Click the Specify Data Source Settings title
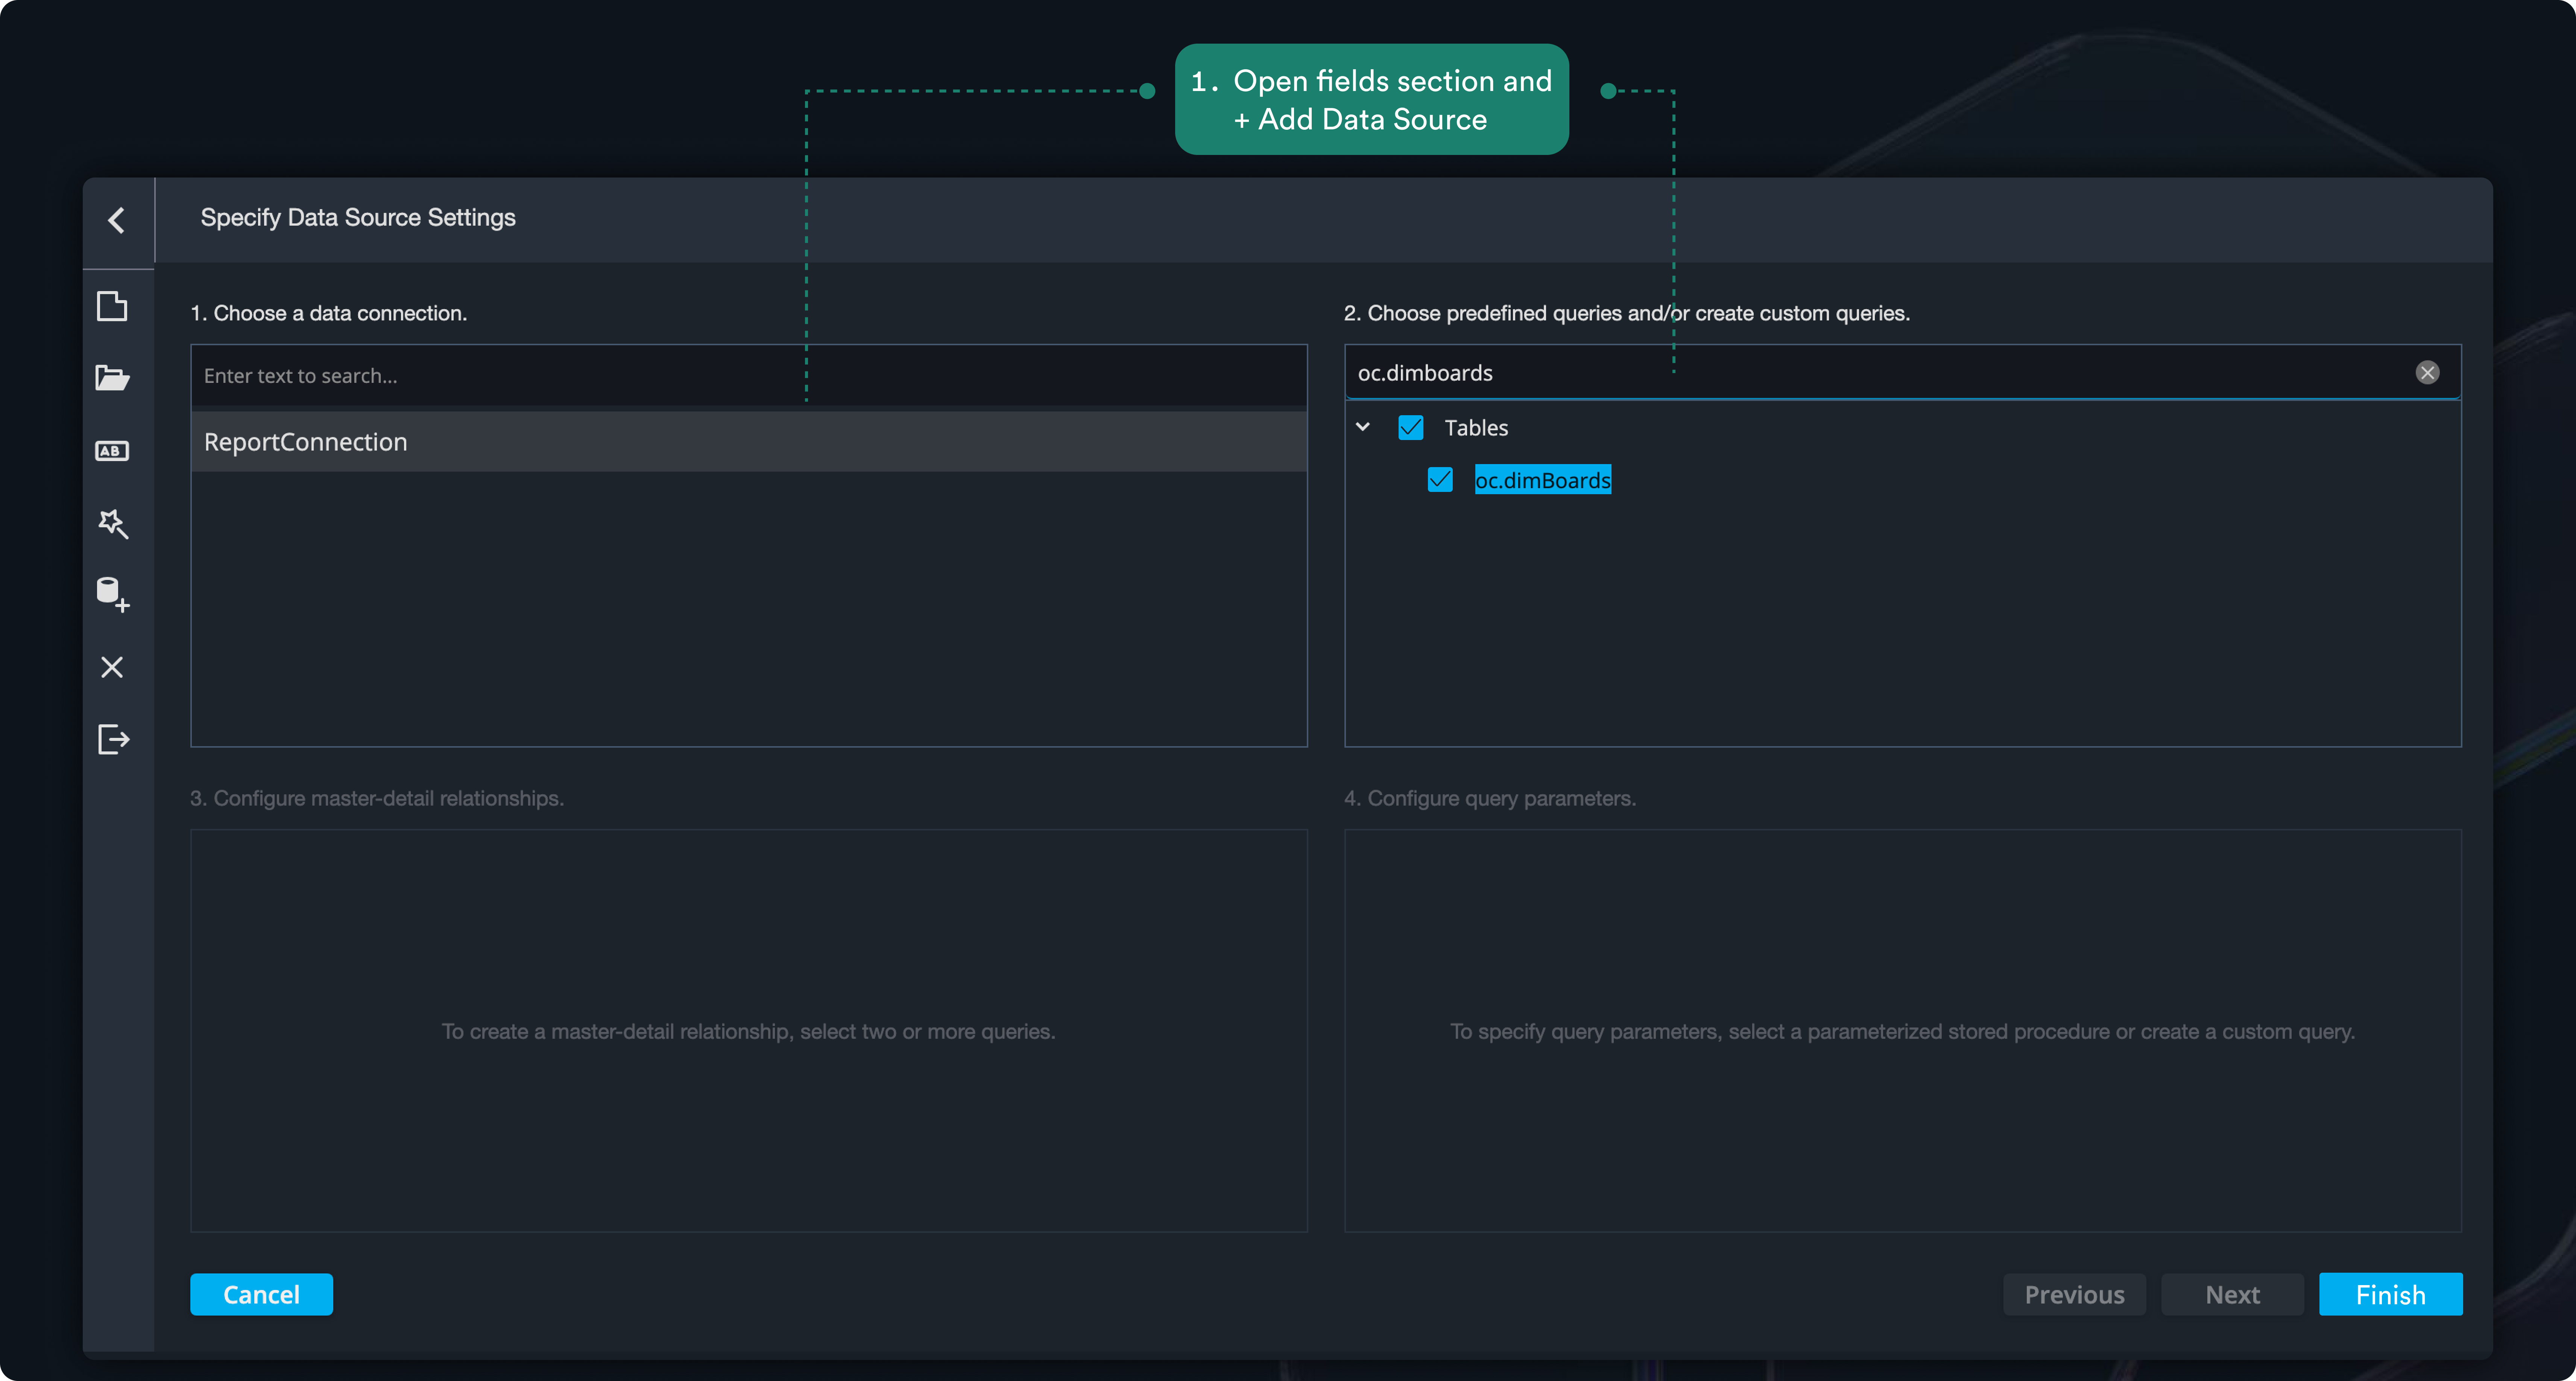Image resolution: width=2576 pixels, height=1381 pixels. [358, 218]
